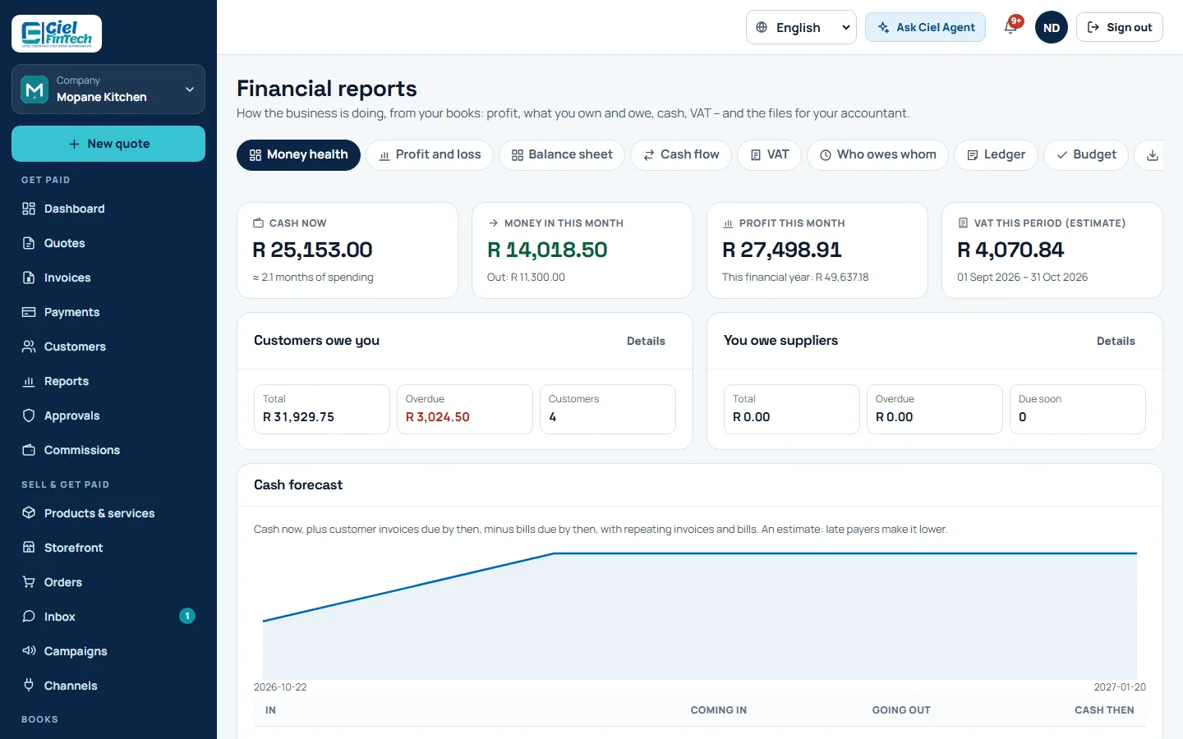Click the download icon tab
The image size is (1183, 739).
tap(1153, 155)
